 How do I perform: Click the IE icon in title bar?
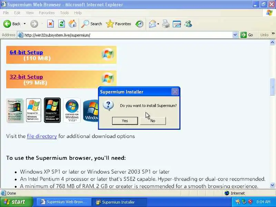tap(3, 4)
